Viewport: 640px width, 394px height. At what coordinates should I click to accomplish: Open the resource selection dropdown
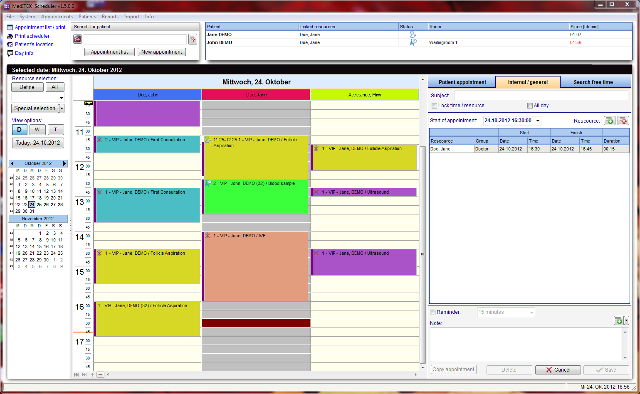tap(62, 98)
